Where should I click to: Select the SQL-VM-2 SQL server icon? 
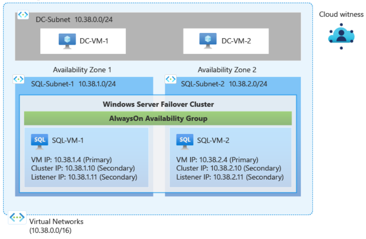point(185,142)
